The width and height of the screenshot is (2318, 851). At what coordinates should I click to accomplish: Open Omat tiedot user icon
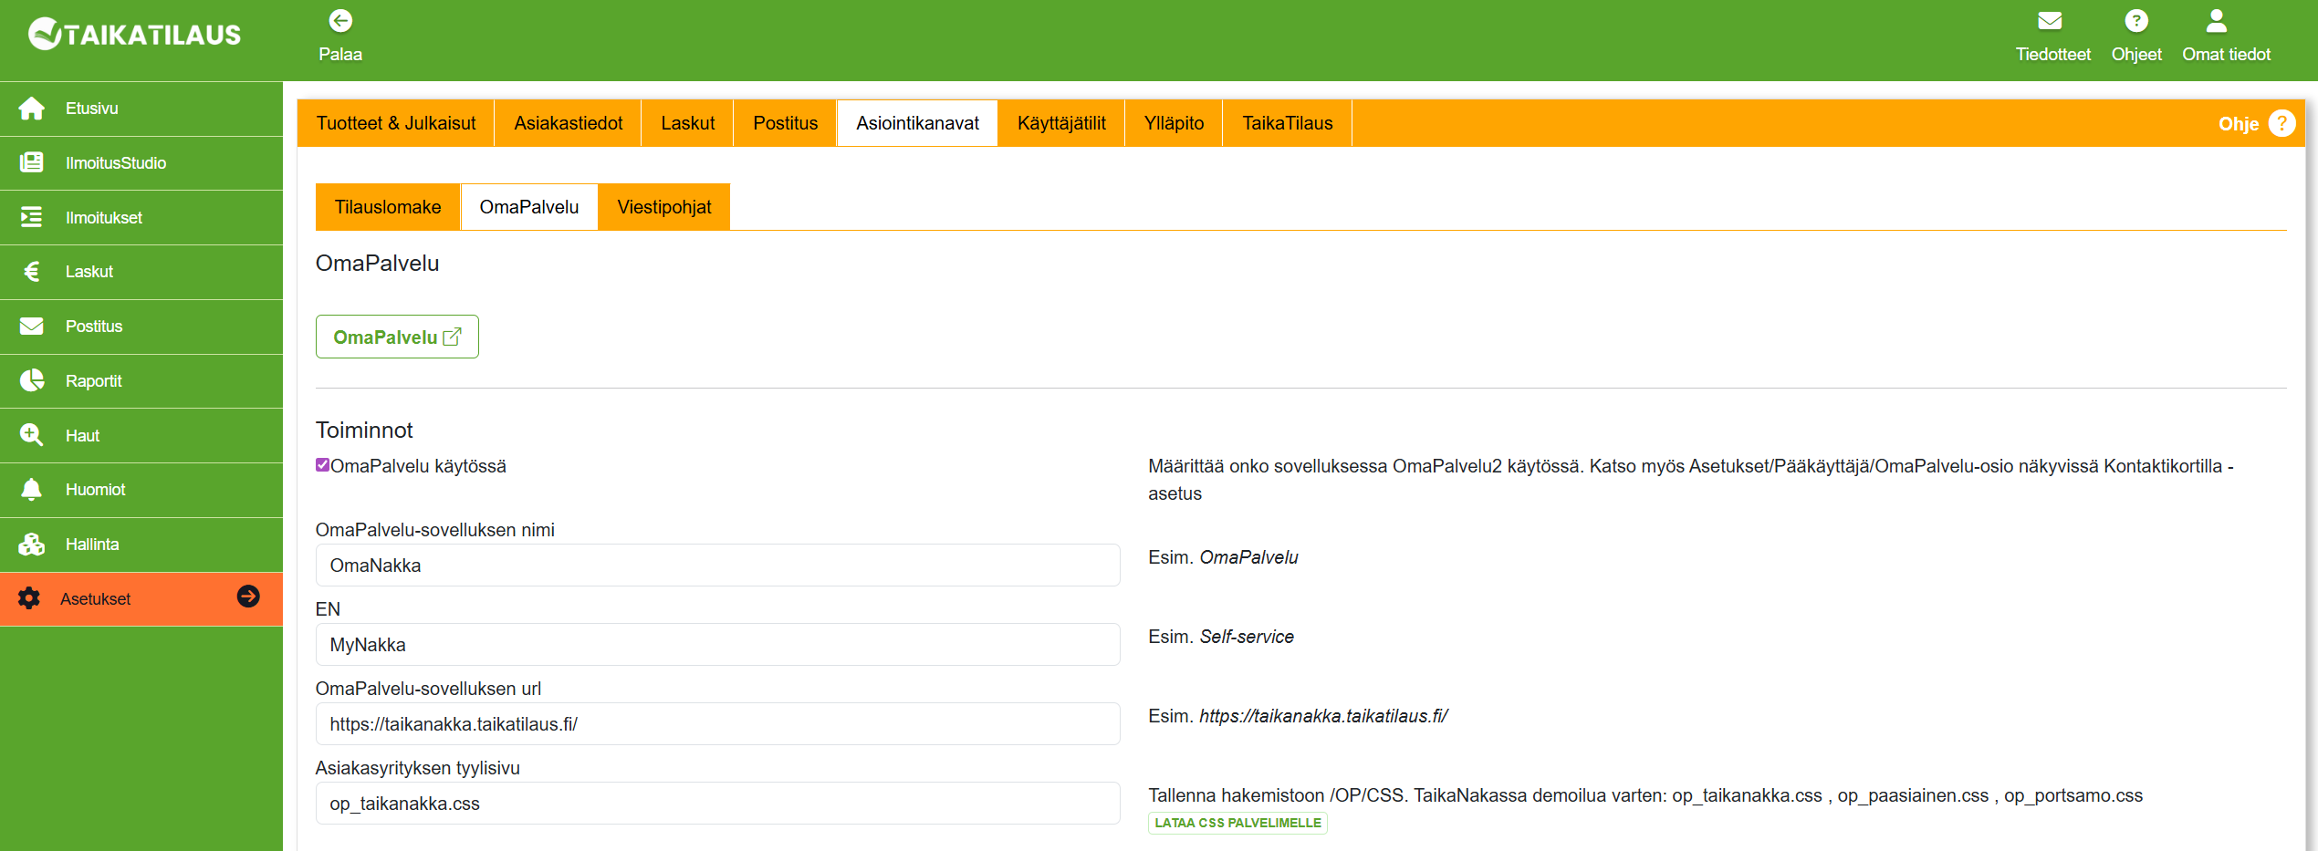tap(2216, 21)
